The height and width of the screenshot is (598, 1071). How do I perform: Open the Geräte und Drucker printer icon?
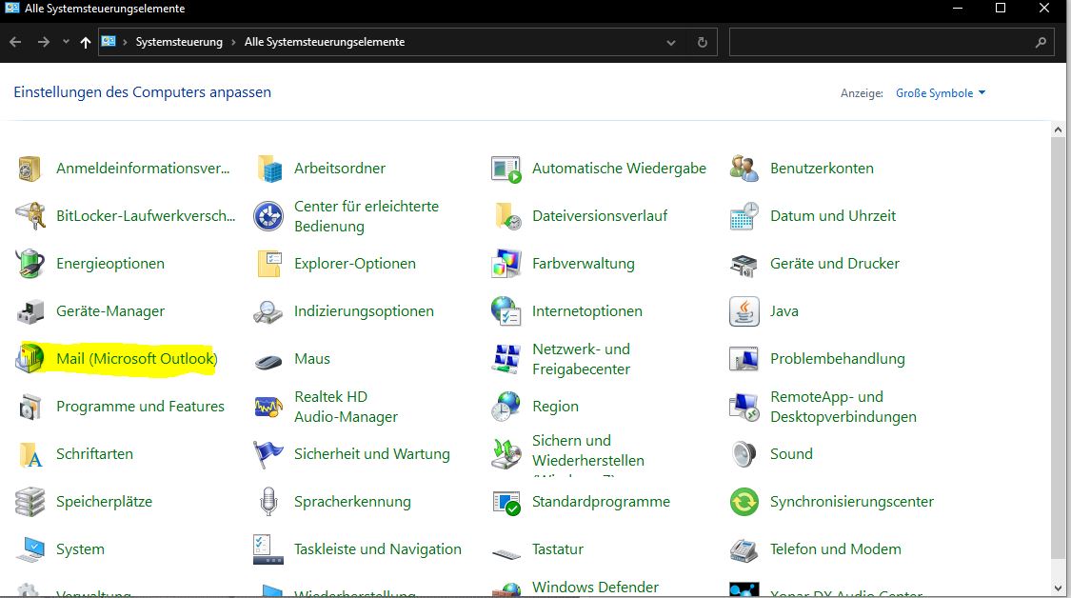[x=744, y=264]
